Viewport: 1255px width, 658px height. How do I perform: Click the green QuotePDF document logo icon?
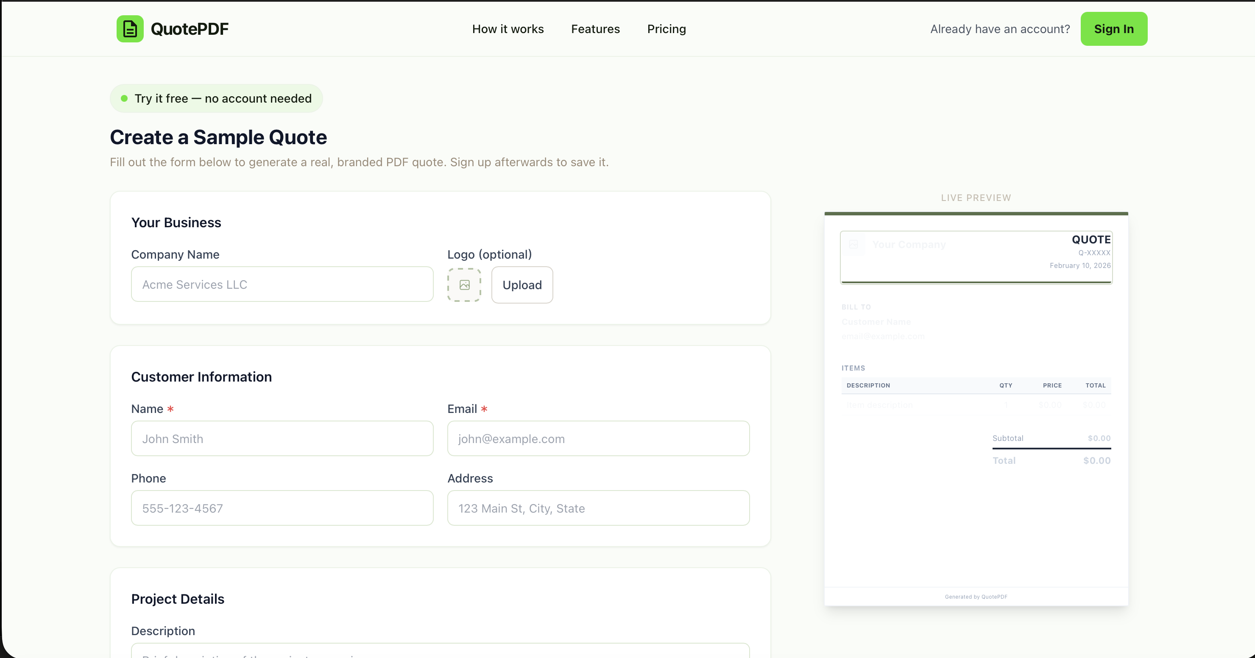130,29
